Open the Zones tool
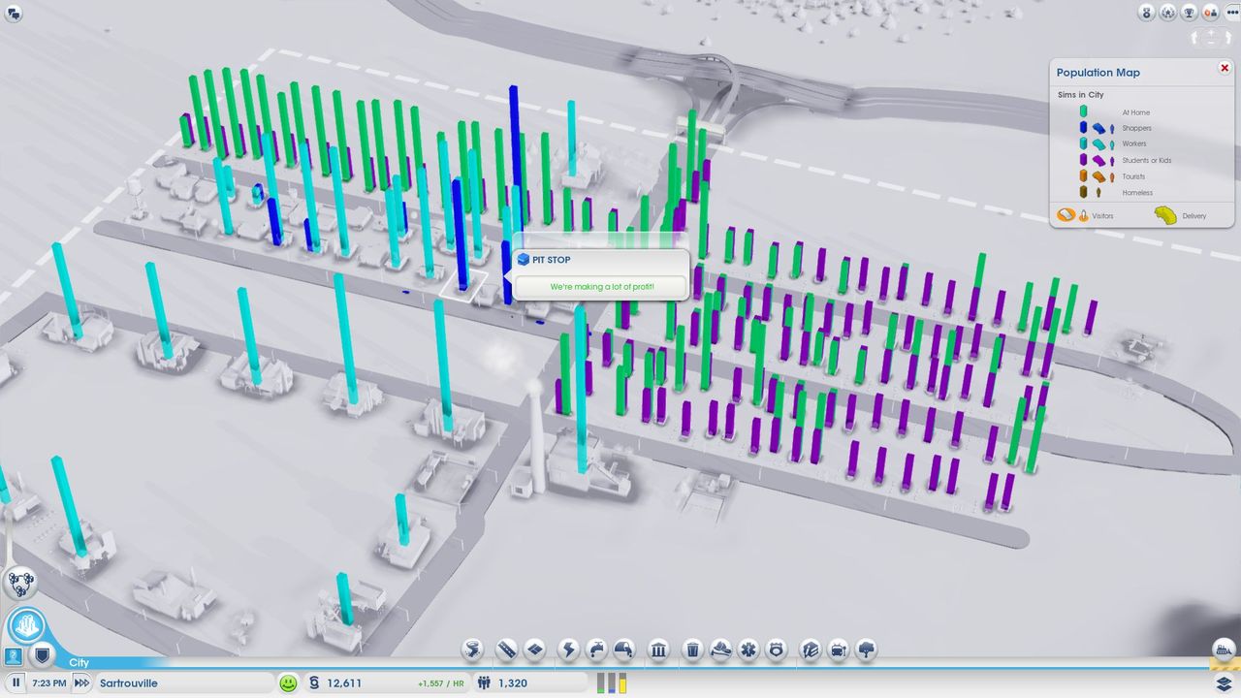 (x=534, y=650)
